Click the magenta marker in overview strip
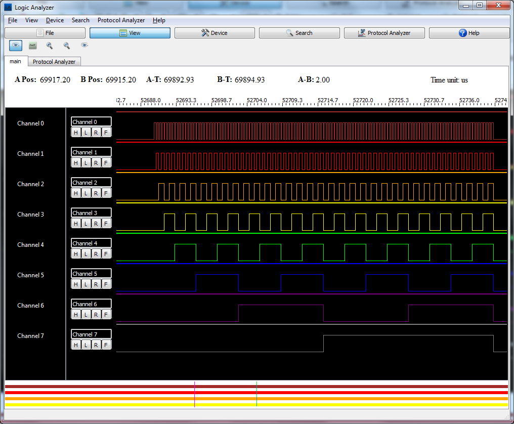514x424 pixels. click(194, 394)
